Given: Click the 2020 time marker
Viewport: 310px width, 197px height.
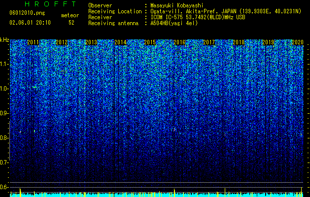Looking at the screenshot, I should [x=297, y=42].
